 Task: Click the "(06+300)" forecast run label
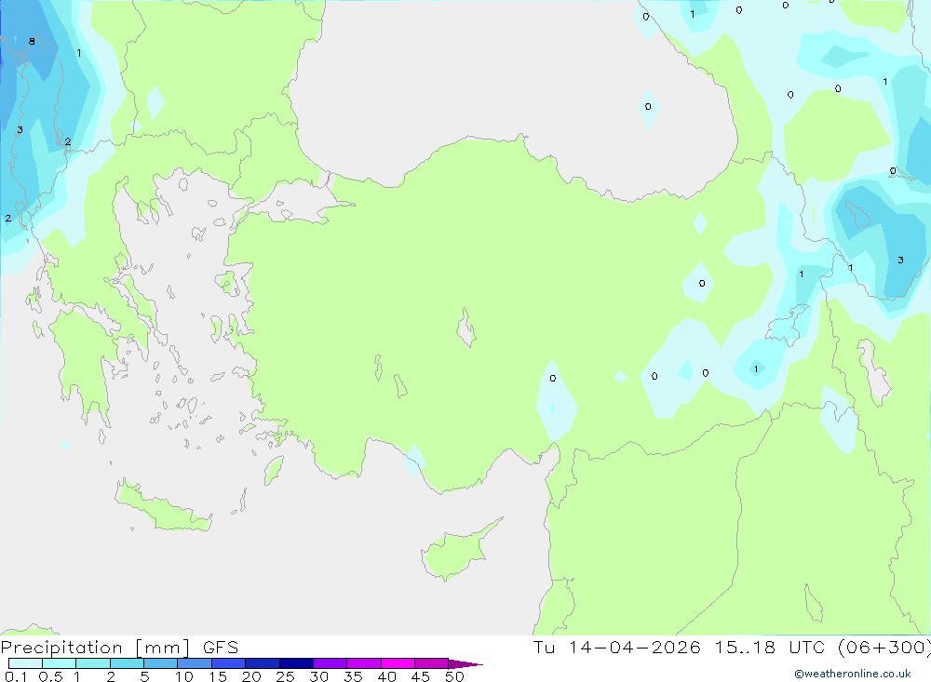click(x=884, y=648)
